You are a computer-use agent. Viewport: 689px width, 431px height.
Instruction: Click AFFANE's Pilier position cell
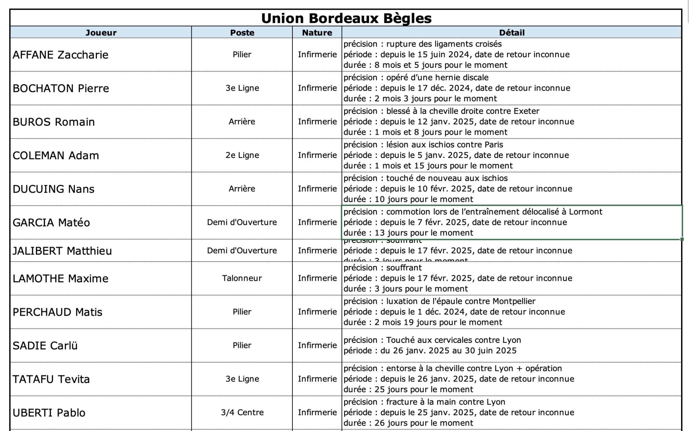click(242, 54)
